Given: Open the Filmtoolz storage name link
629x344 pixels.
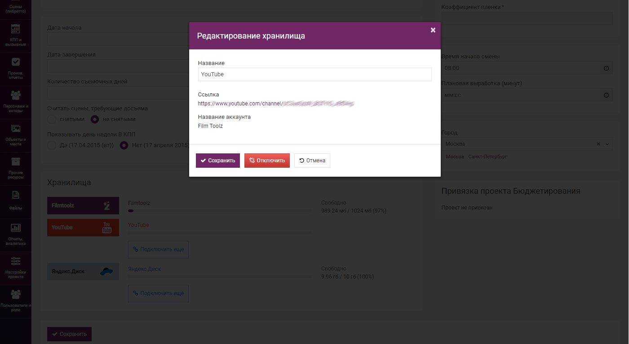Looking at the screenshot, I should [139, 203].
